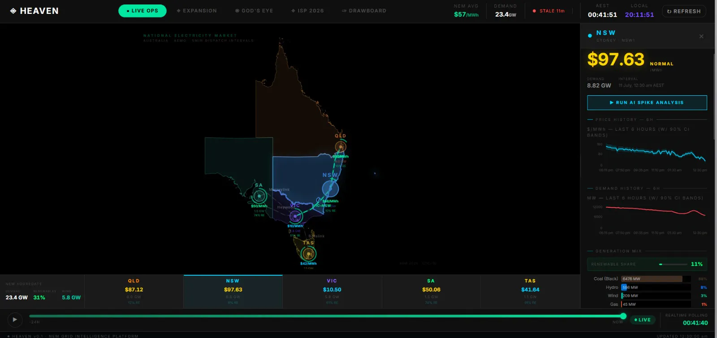The image size is (717, 338).
Task: Select the QLD node on the map
Action: pos(341,147)
